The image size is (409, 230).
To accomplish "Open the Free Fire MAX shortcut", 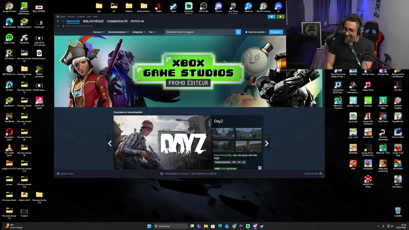I will click(x=398, y=133).
